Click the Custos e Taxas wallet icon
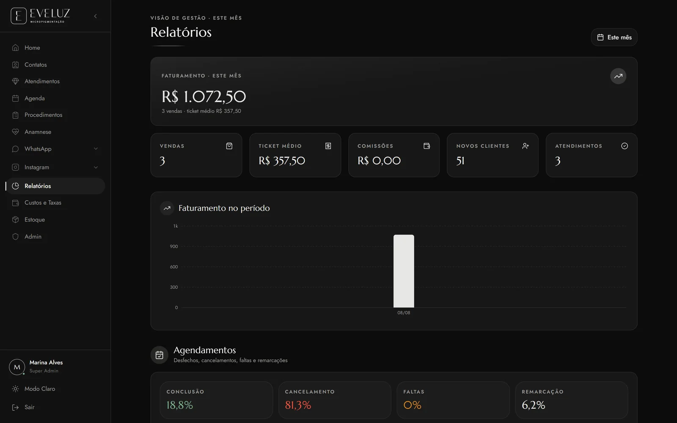This screenshot has width=677, height=423. click(x=16, y=203)
